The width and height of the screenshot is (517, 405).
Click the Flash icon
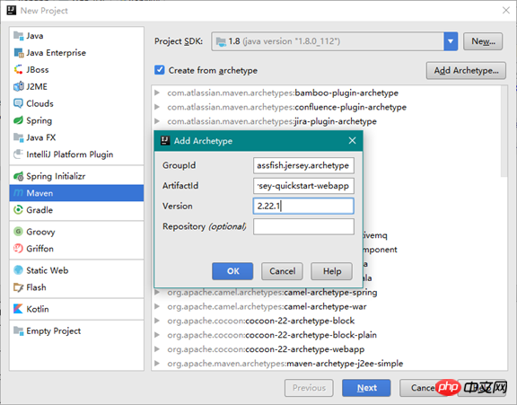point(18,287)
